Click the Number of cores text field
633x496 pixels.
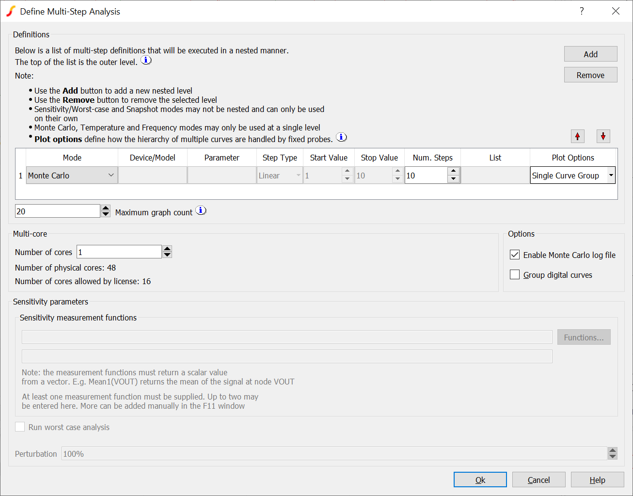click(119, 252)
